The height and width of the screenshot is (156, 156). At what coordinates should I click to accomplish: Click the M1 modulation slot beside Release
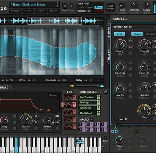click(58, 116)
